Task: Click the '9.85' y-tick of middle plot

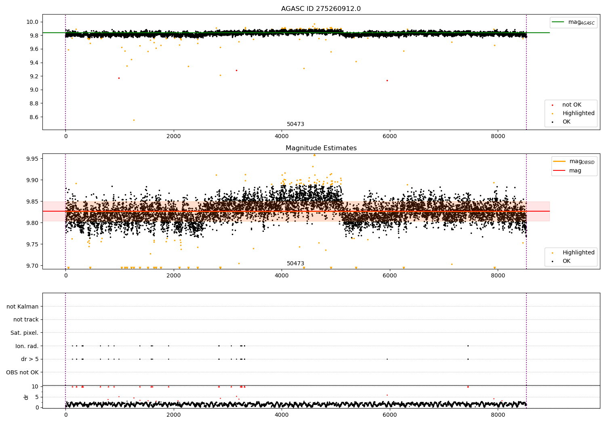Action: pyautogui.click(x=32, y=202)
